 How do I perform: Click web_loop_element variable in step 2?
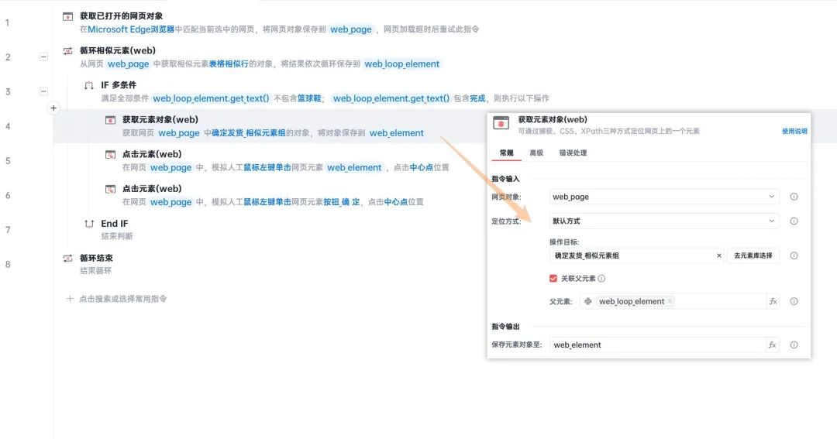tap(402, 64)
